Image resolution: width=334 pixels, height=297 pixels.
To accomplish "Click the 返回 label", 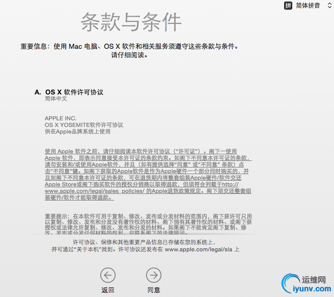I will pyautogui.click(x=108, y=290).
